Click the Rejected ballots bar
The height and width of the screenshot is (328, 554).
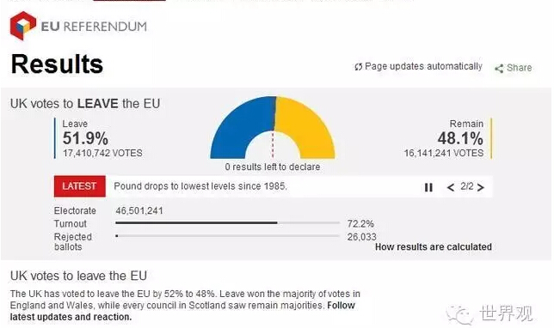click(x=227, y=236)
